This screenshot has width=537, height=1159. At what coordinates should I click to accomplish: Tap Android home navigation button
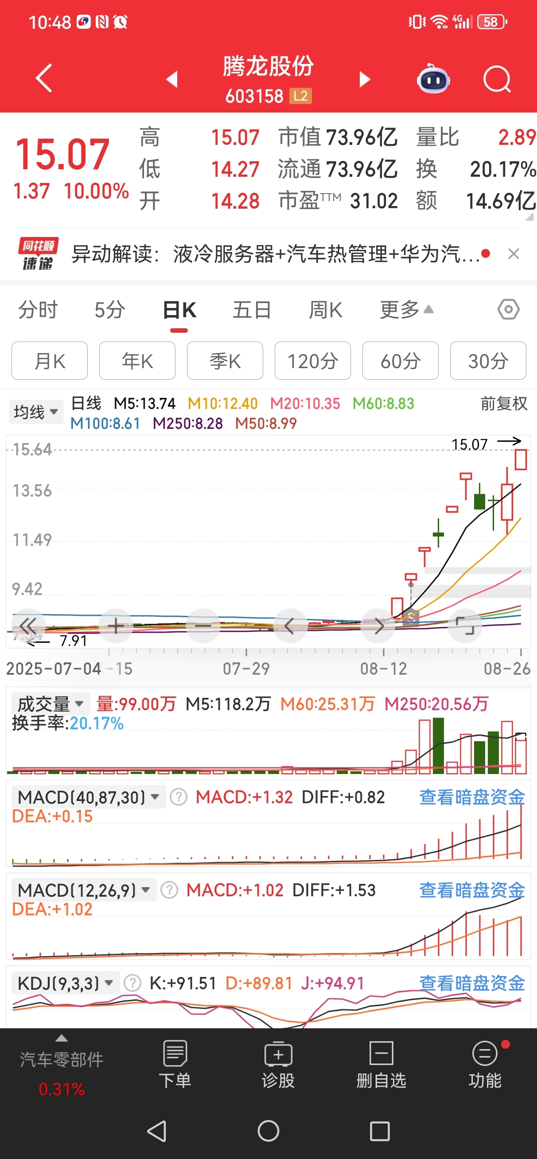[268, 1131]
